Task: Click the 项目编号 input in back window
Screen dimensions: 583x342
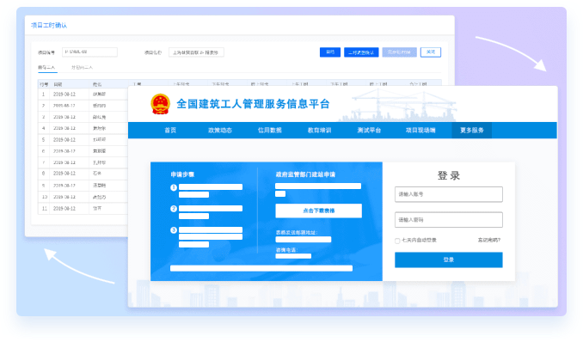Action: [x=89, y=52]
